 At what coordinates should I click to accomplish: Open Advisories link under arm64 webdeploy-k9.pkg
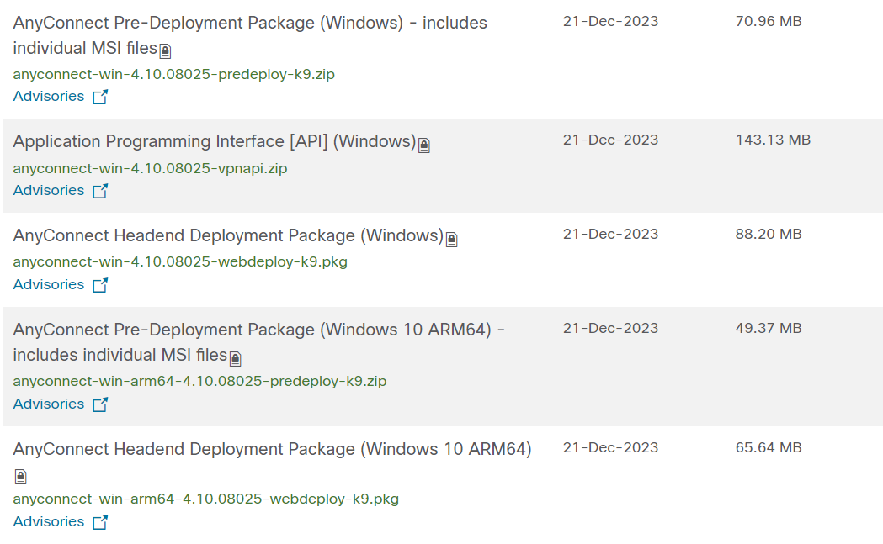[49, 521]
